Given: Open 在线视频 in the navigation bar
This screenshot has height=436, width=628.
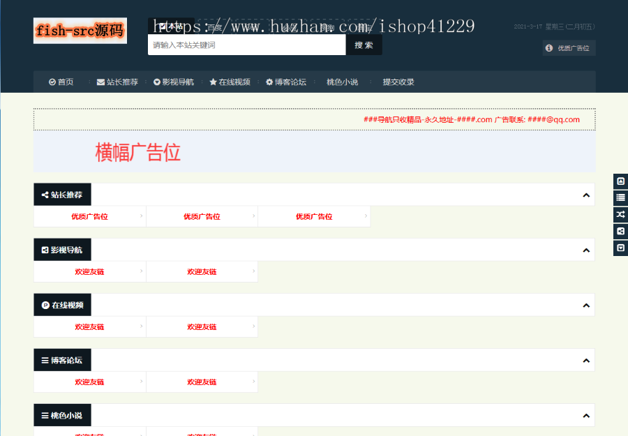Looking at the screenshot, I should pos(230,82).
